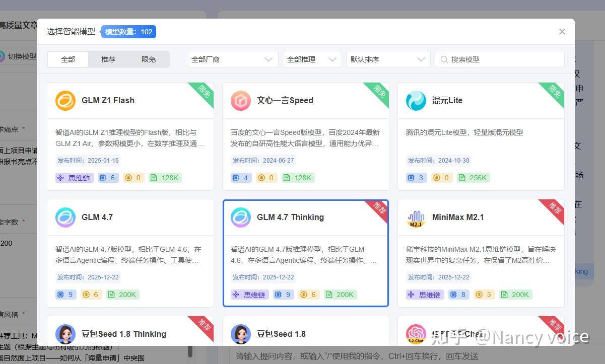The width and height of the screenshot is (605, 364).
Task: Select the 豆包Seed 1.8 Thinking title
Action: tap(124, 334)
